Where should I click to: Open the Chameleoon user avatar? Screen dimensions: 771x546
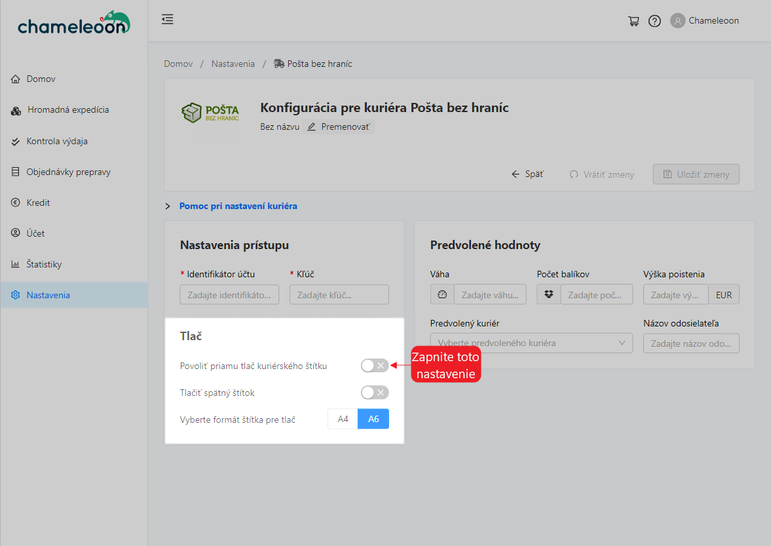tap(677, 21)
